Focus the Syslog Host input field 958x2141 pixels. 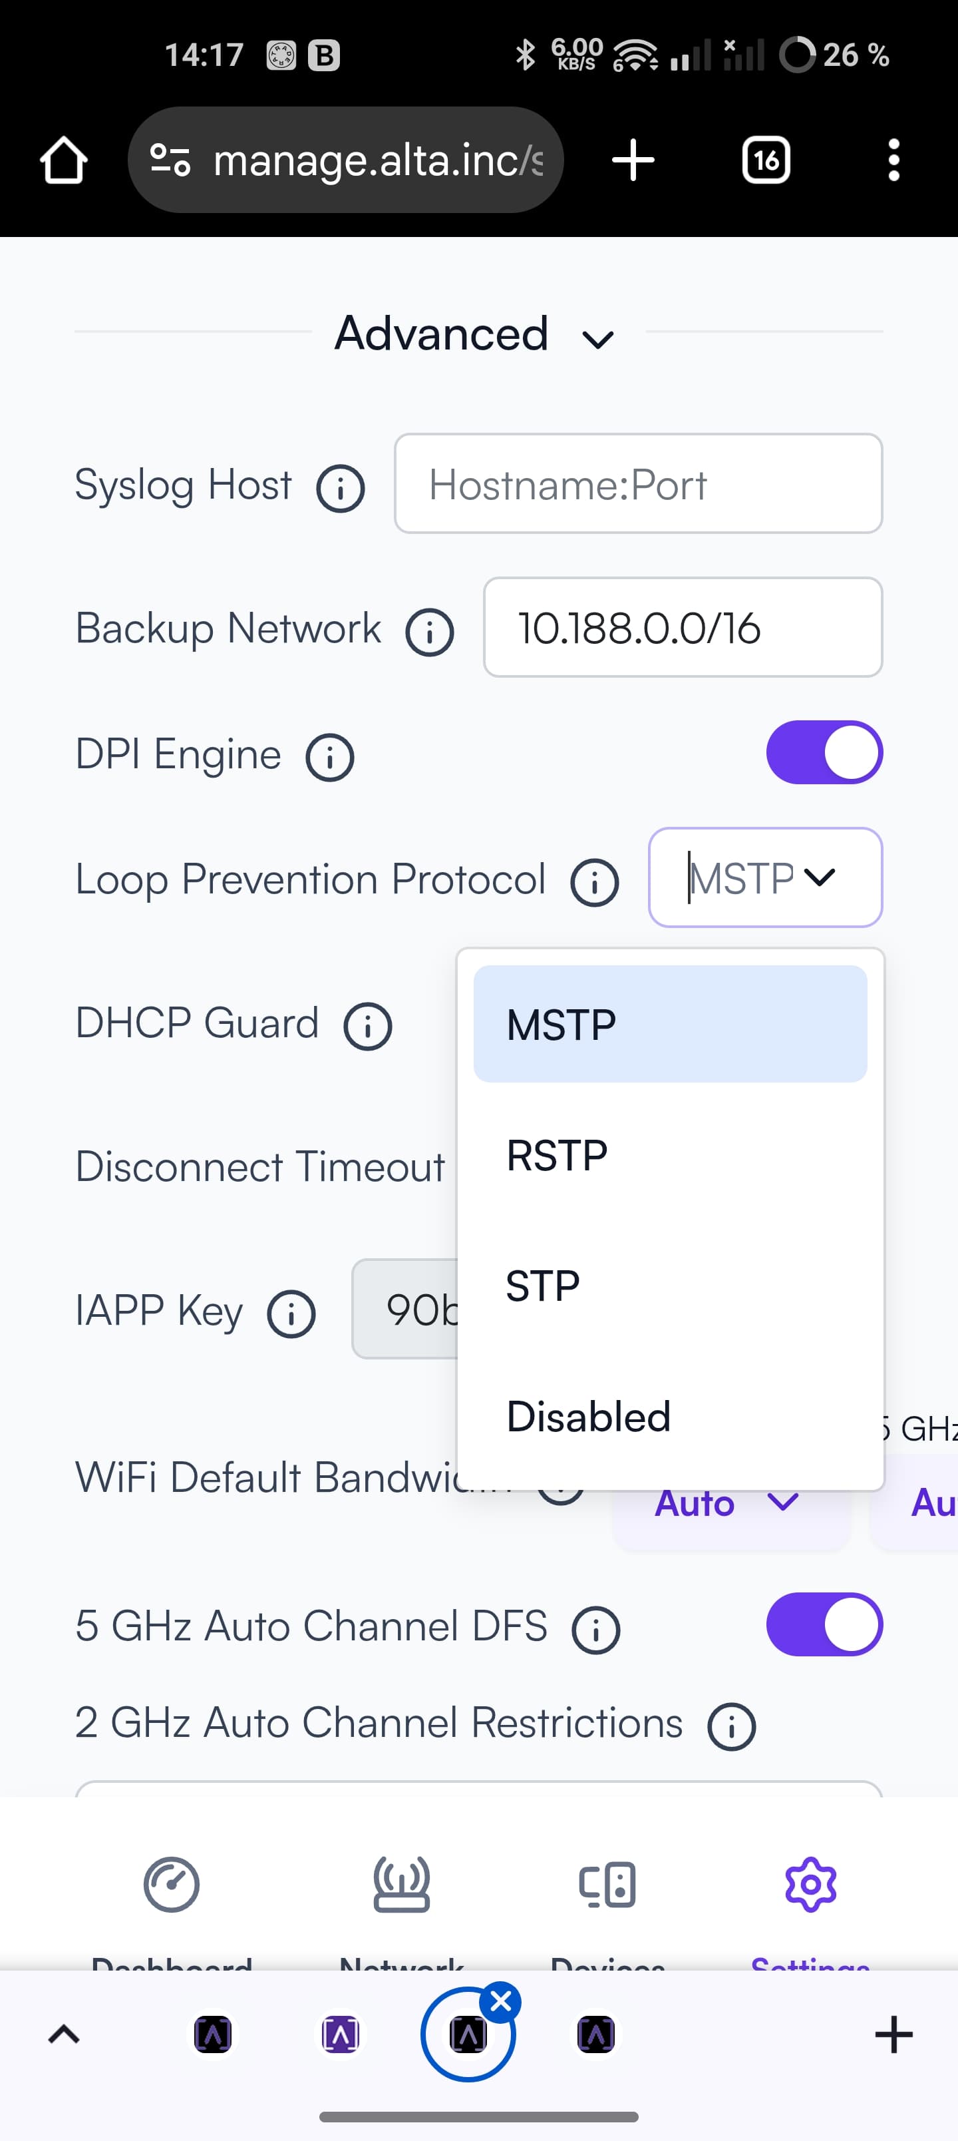click(638, 483)
